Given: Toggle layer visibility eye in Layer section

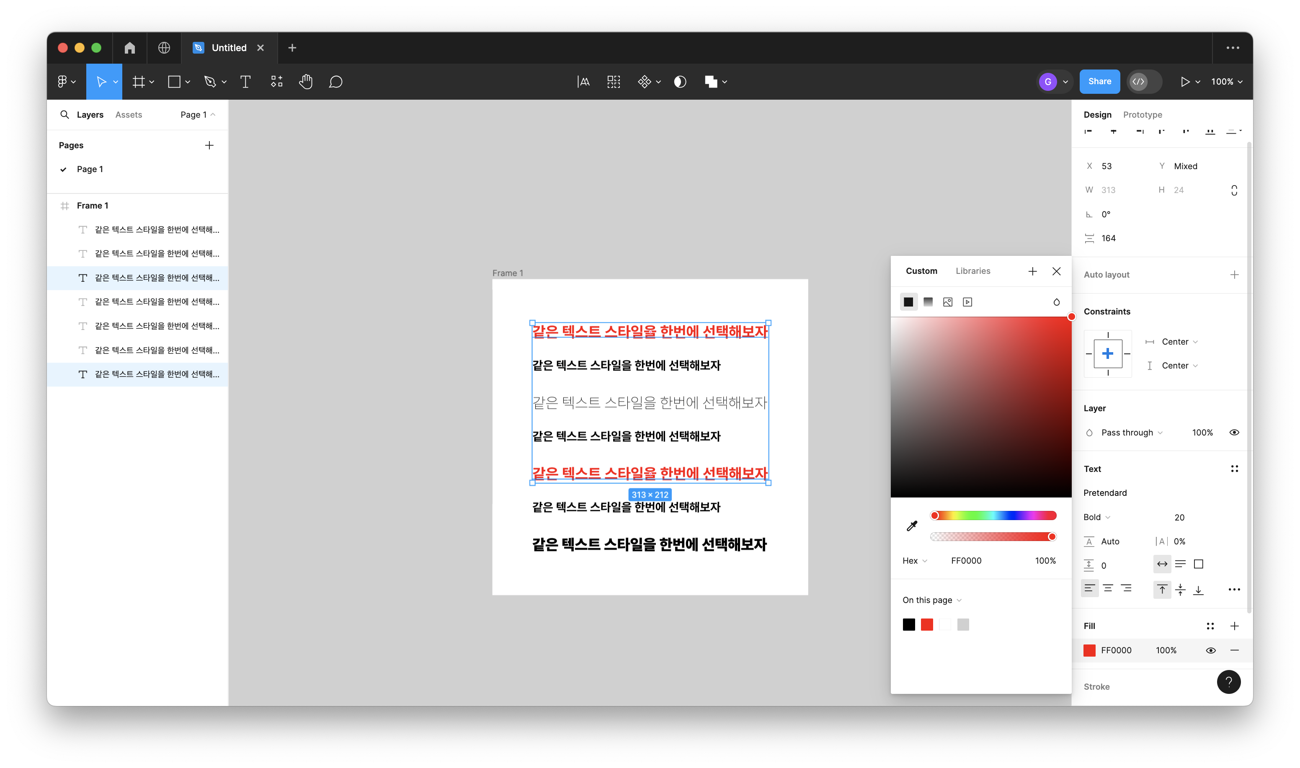Looking at the screenshot, I should (x=1234, y=433).
